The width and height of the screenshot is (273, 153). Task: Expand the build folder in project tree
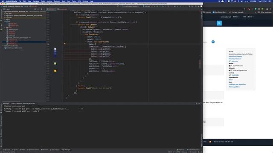5,17
